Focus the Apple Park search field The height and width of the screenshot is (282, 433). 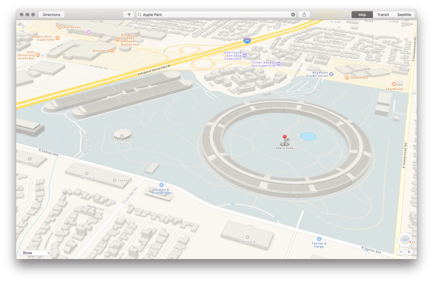tap(216, 15)
